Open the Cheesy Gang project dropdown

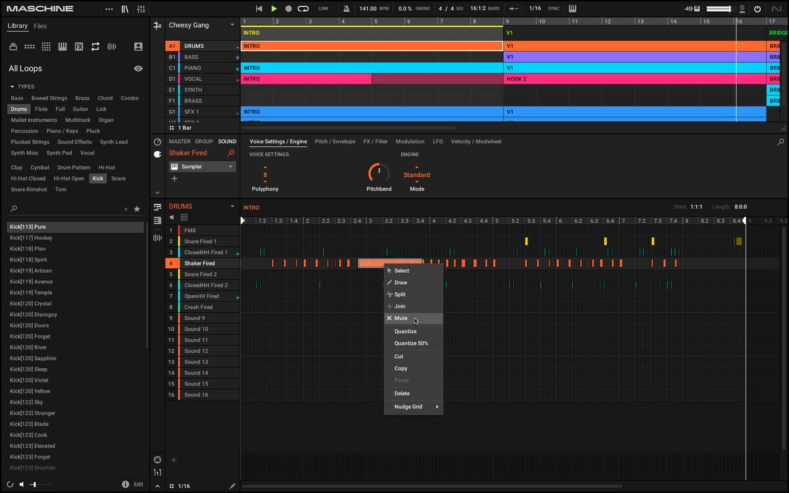tap(231, 25)
